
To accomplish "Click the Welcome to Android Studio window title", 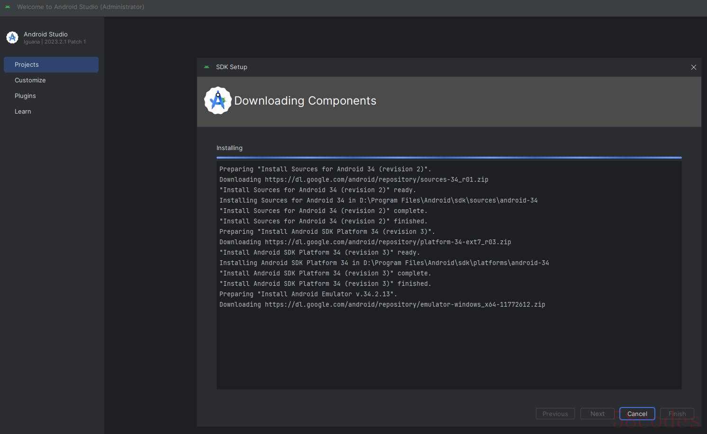I will point(81,7).
